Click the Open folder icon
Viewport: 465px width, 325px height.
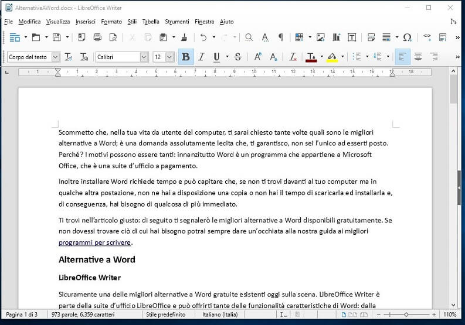coord(36,37)
